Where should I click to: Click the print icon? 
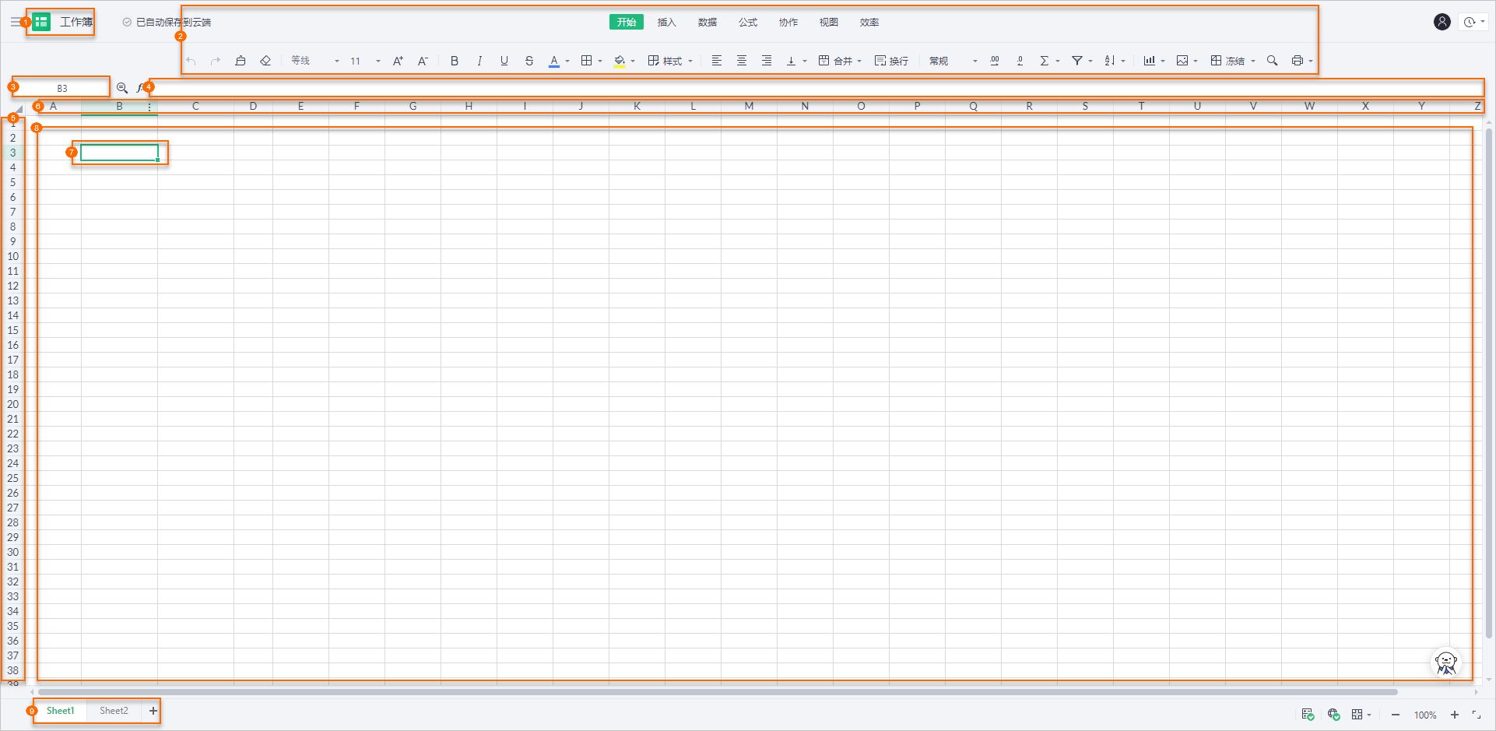1298,61
